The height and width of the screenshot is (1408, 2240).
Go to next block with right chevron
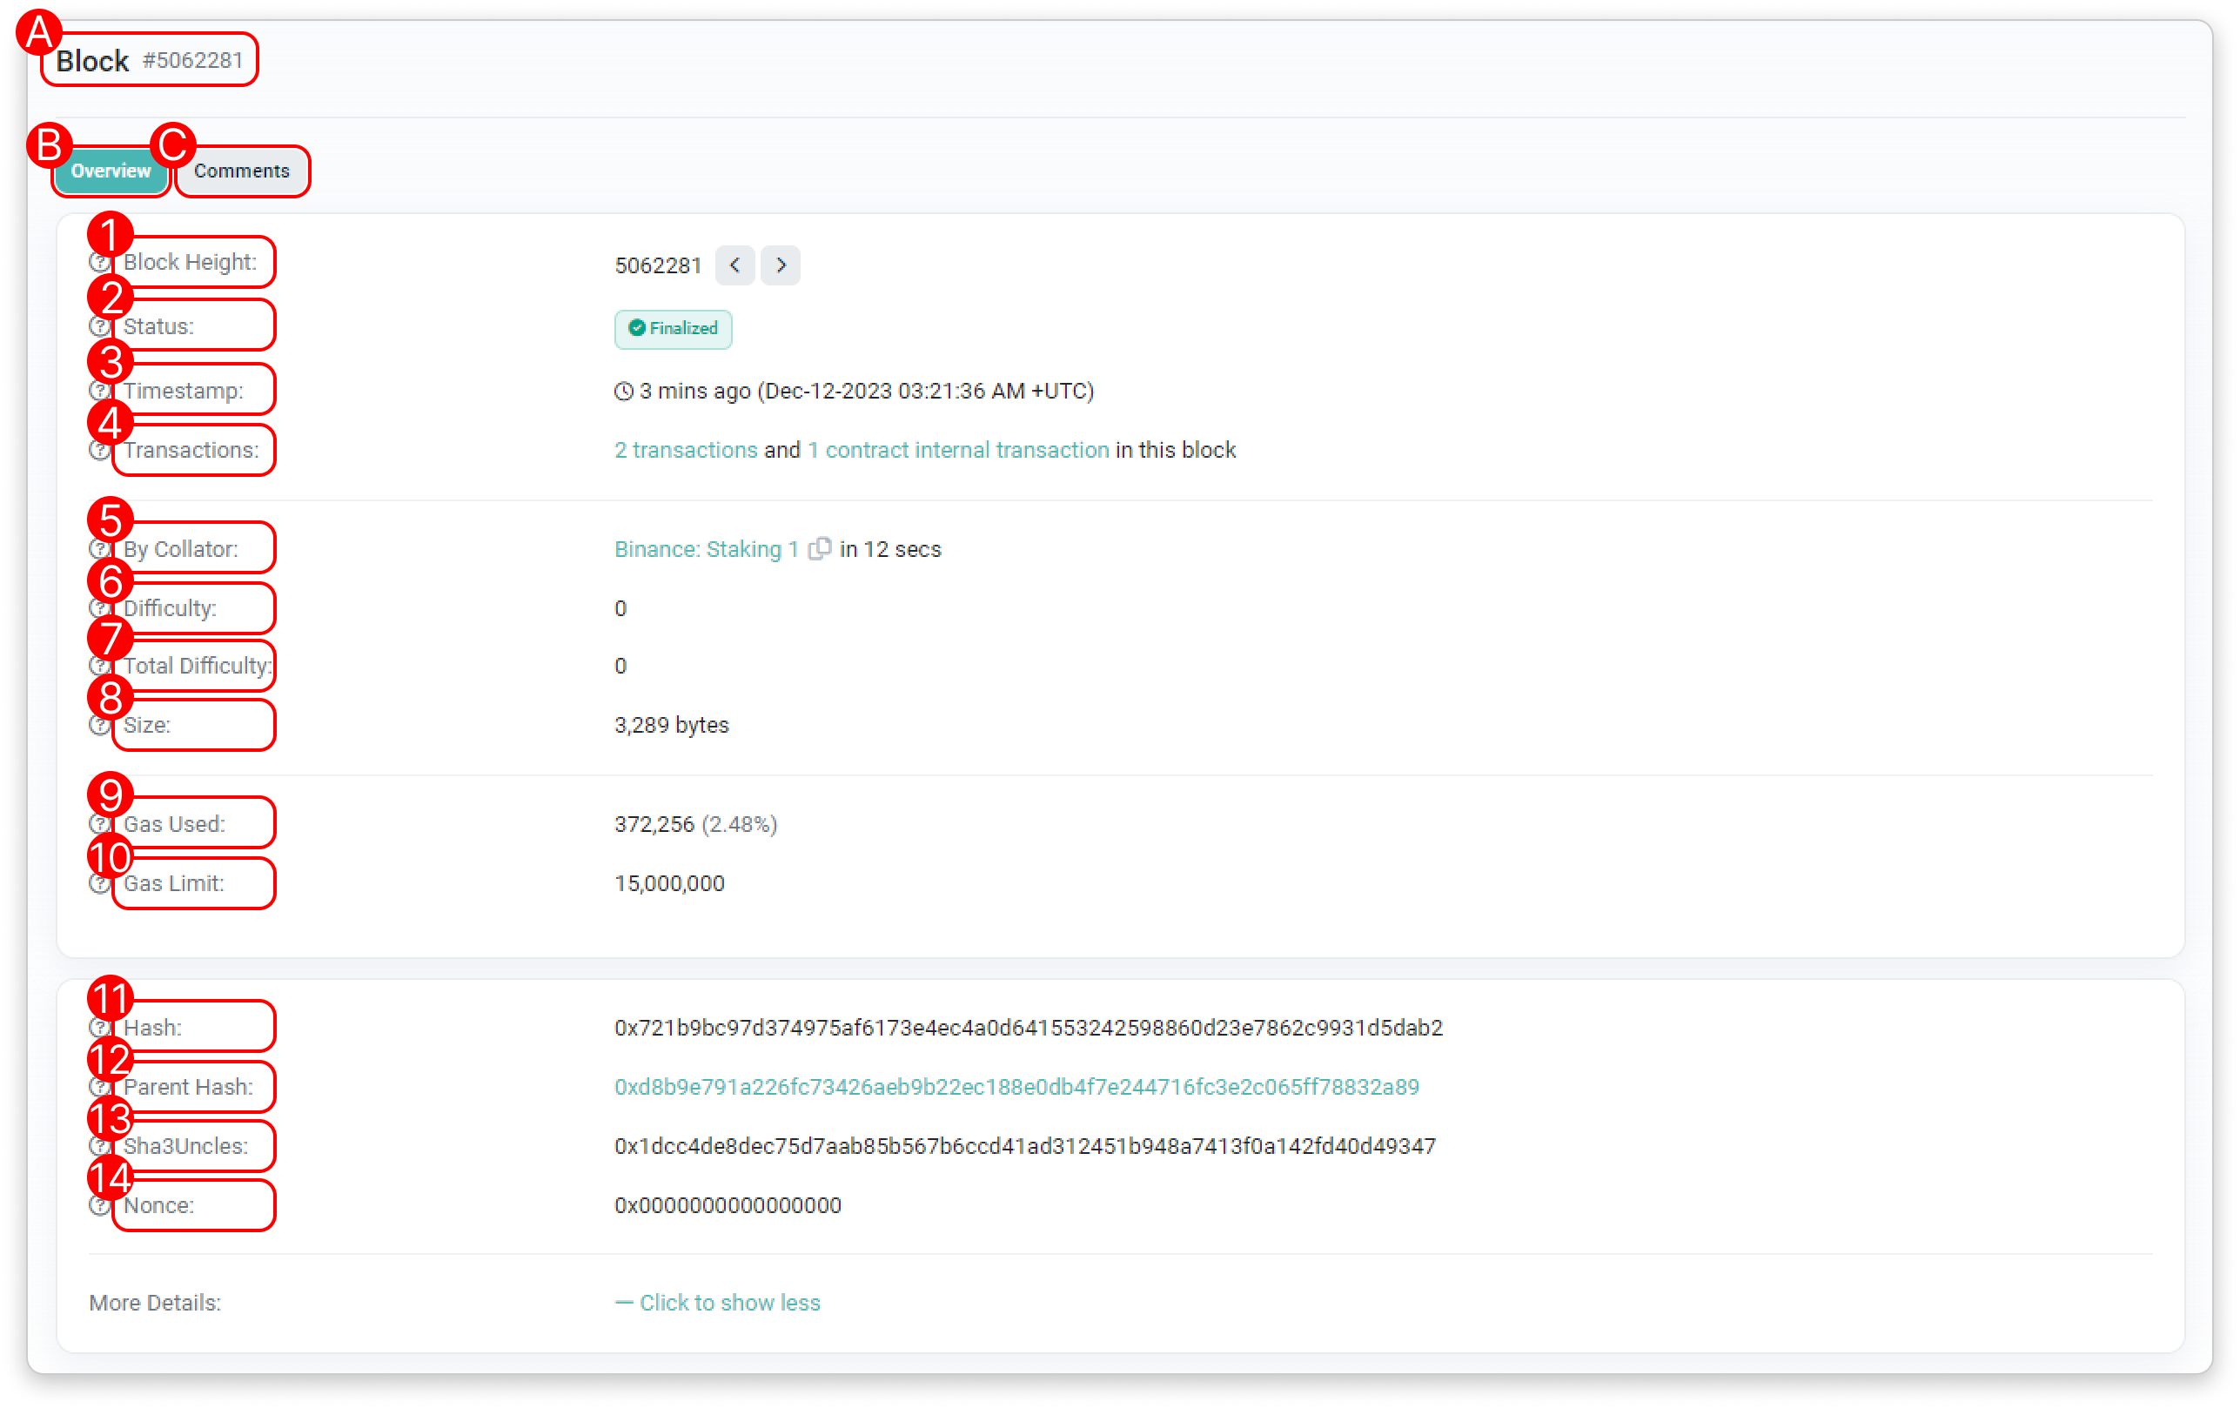click(781, 266)
